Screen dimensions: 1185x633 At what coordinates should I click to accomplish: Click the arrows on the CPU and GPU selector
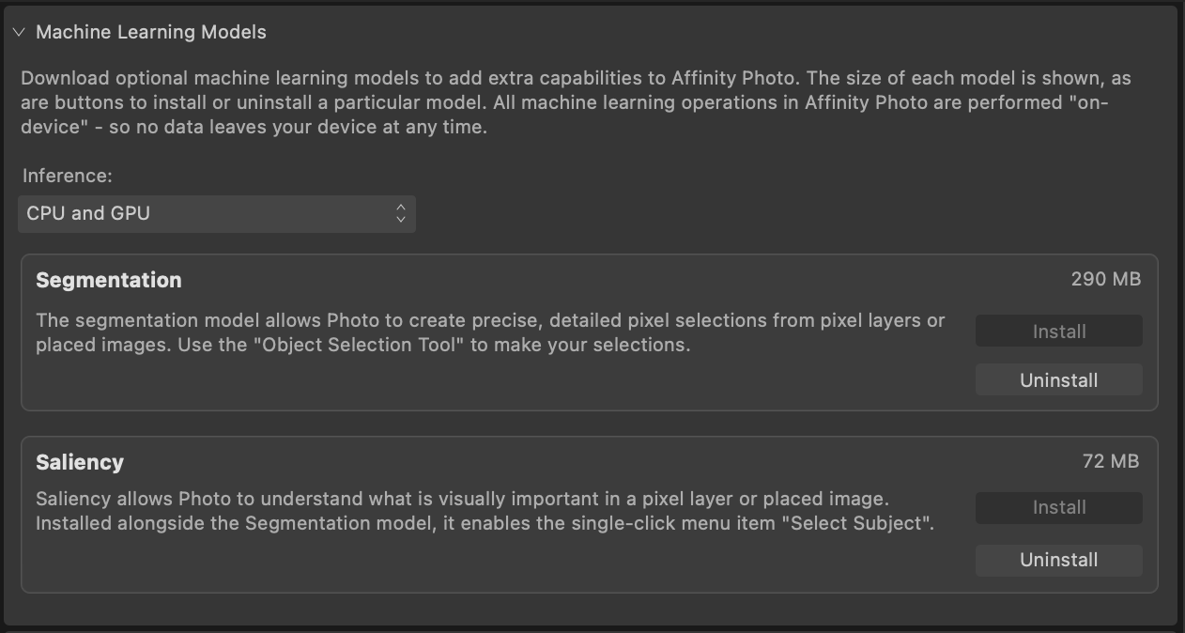coord(401,213)
